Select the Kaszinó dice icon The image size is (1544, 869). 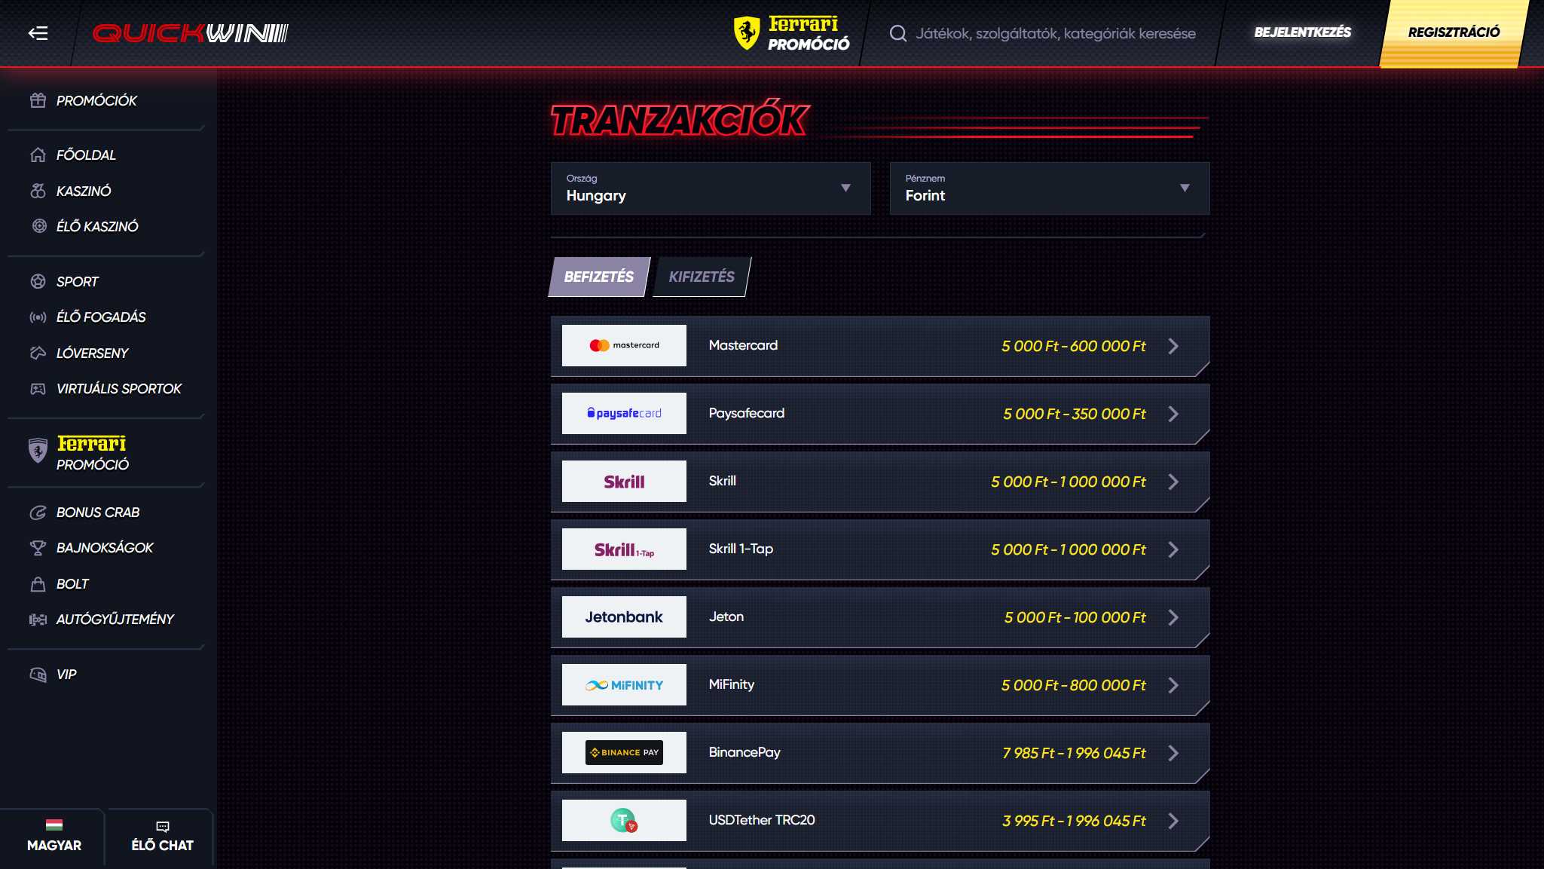pyautogui.click(x=38, y=191)
